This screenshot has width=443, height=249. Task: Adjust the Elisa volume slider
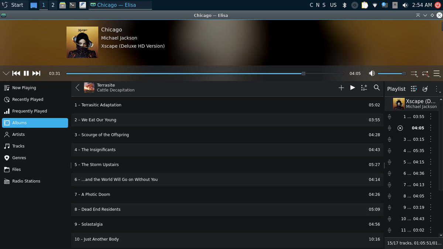(392, 73)
